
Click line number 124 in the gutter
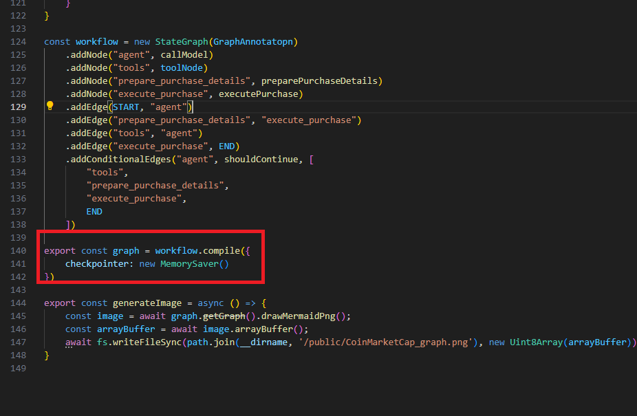point(19,42)
